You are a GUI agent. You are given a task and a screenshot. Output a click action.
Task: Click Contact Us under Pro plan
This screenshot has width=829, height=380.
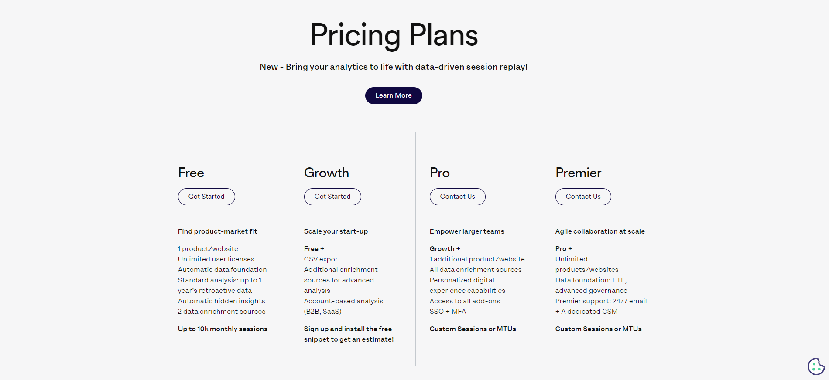coord(457,197)
